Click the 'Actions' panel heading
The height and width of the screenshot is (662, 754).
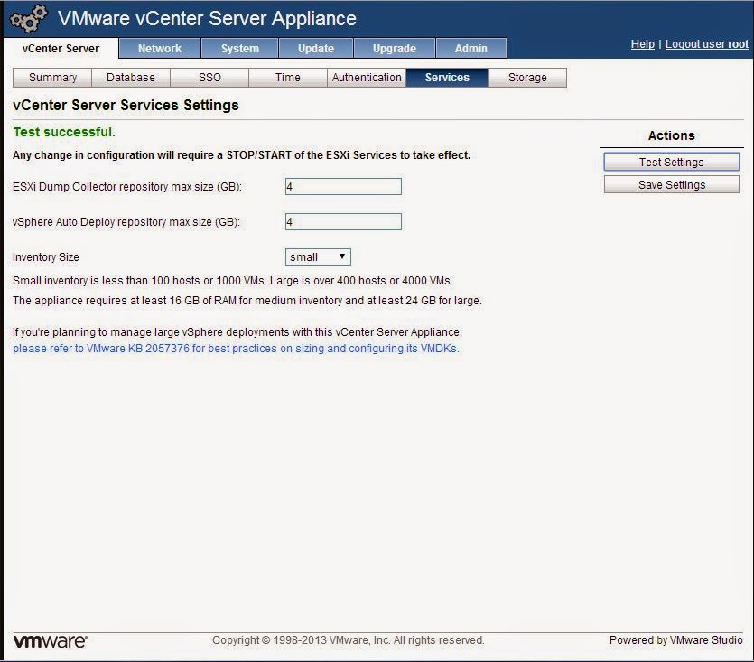[671, 135]
